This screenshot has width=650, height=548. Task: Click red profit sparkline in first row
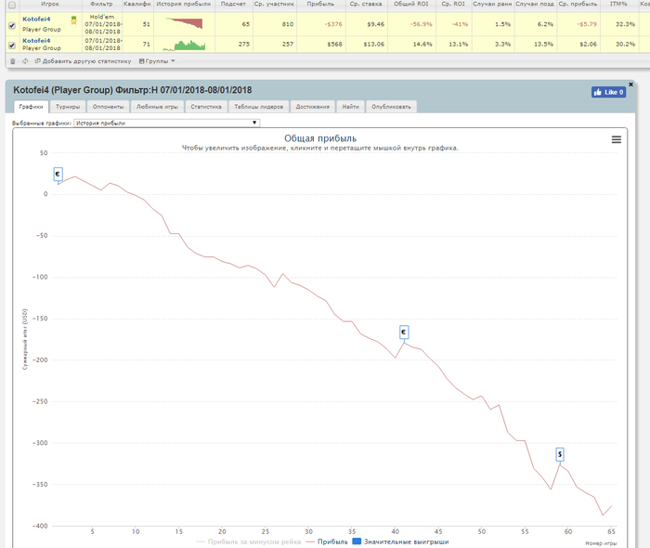coord(184,23)
